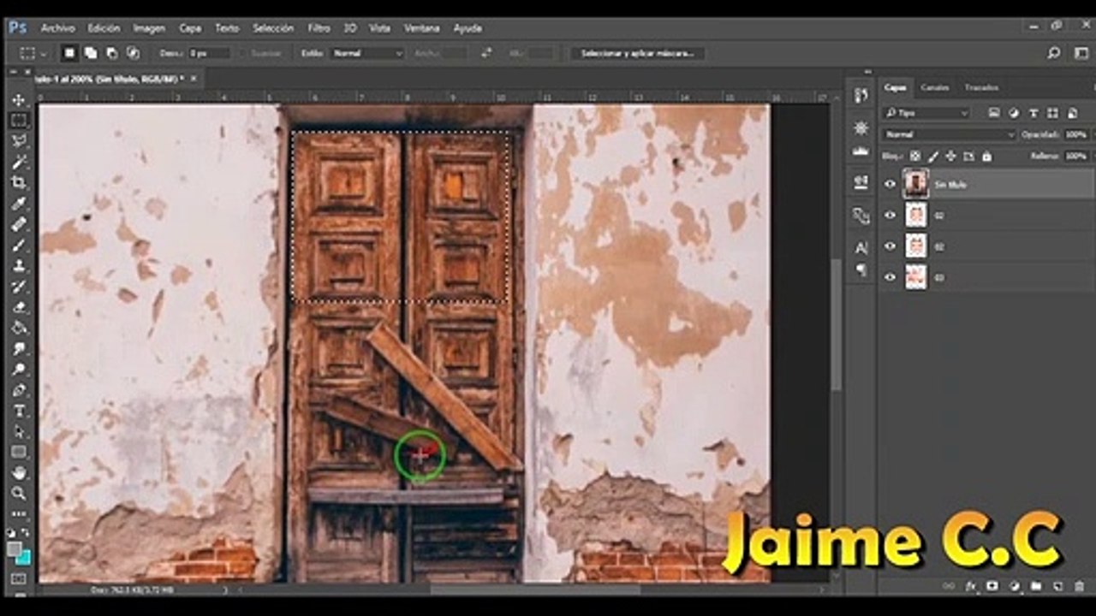The width and height of the screenshot is (1096, 616).
Task: Open the Imagen menu
Action: click(149, 28)
